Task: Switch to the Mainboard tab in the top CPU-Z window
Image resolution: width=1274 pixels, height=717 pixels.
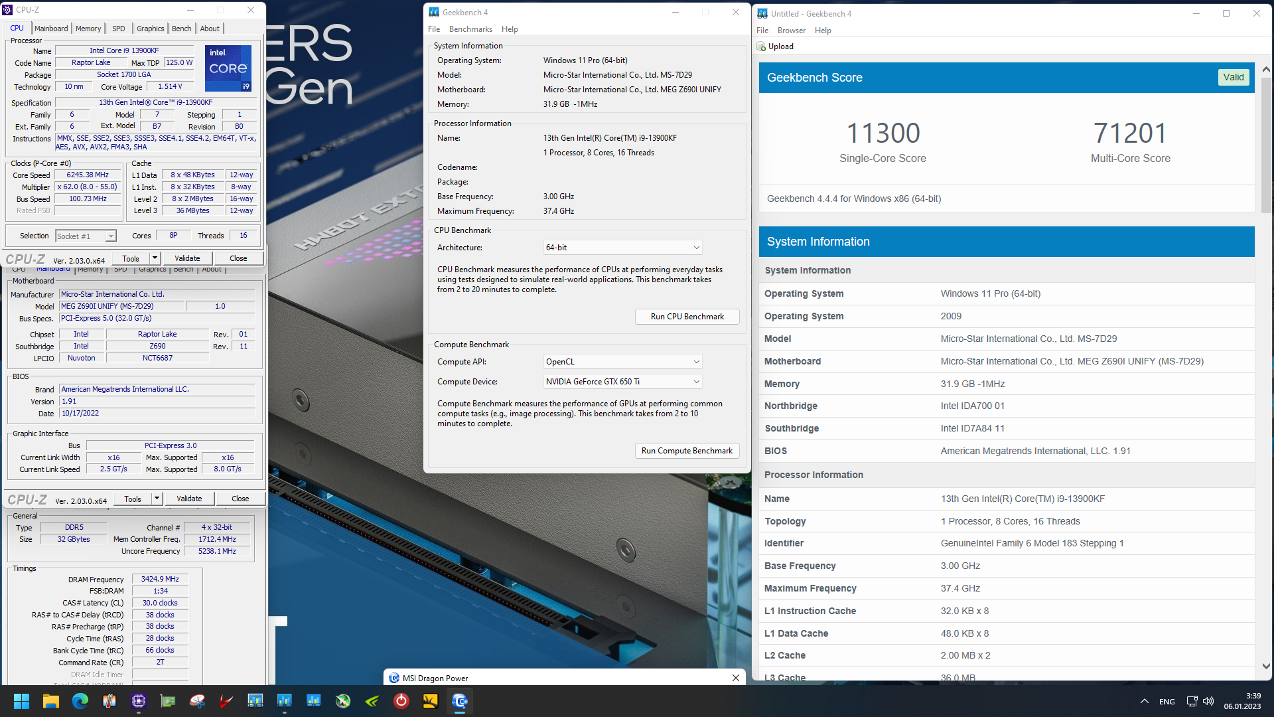Action: pyautogui.click(x=51, y=29)
